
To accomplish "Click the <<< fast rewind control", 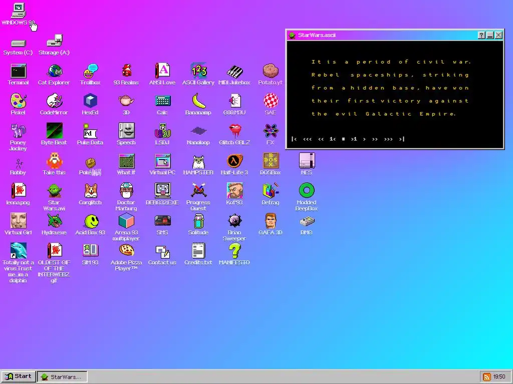I will (x=307, y=139).
